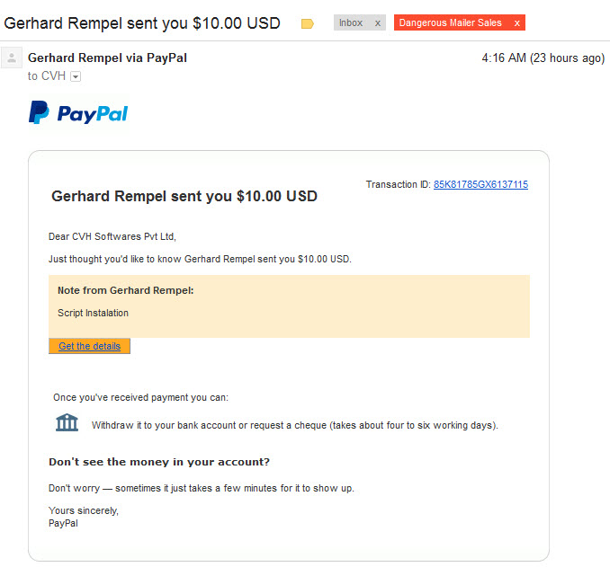Open transaction ID 85K81785GX6137115 link
This screenshot has width=610, height=567.
pos(480,184)
